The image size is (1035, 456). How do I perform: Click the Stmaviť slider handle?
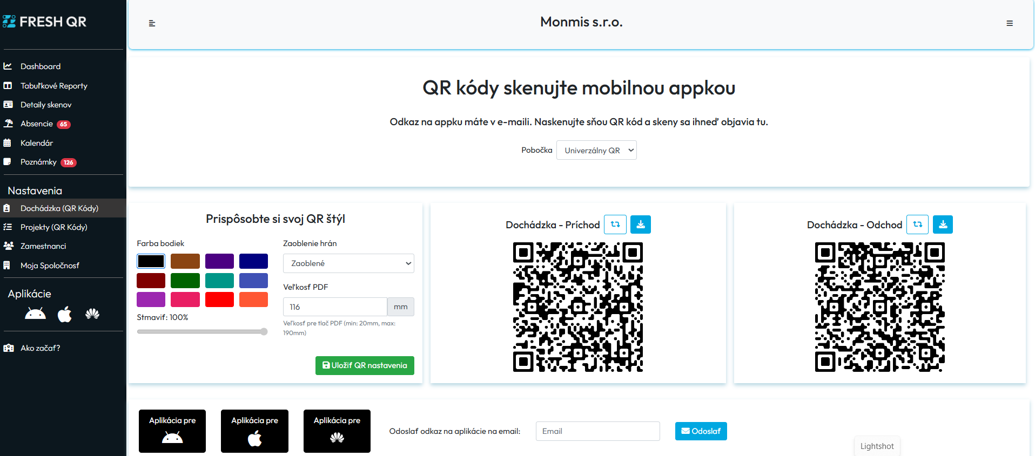264,332
